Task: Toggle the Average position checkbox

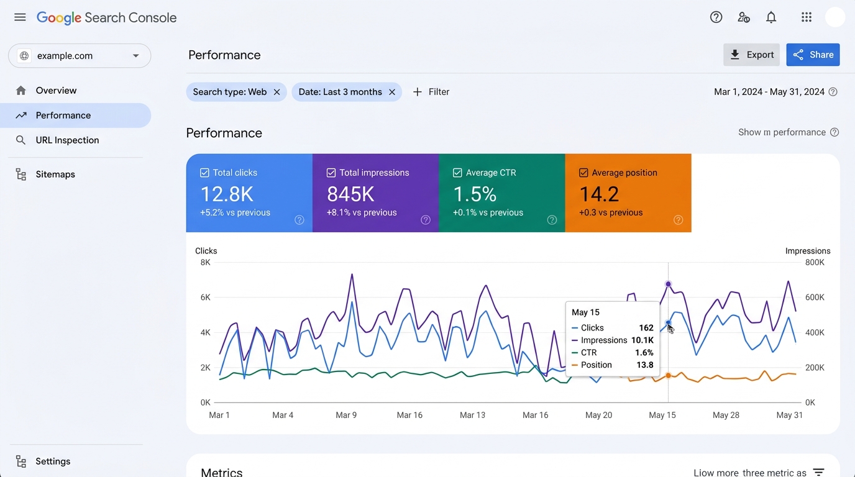Action: pos(583,173)
